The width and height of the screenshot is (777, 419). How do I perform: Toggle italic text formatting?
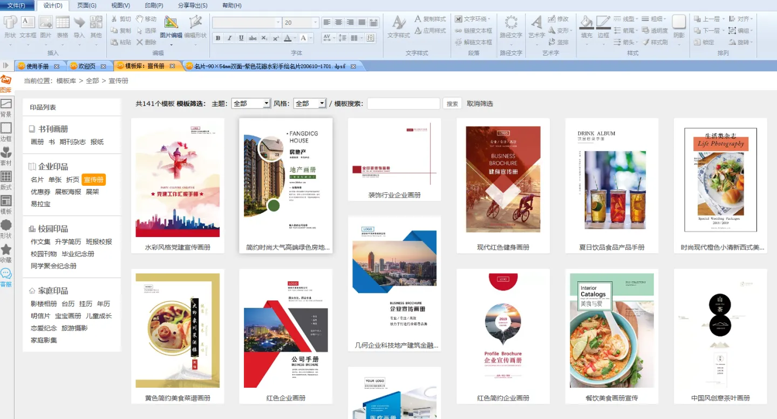(x=229, y=38)
